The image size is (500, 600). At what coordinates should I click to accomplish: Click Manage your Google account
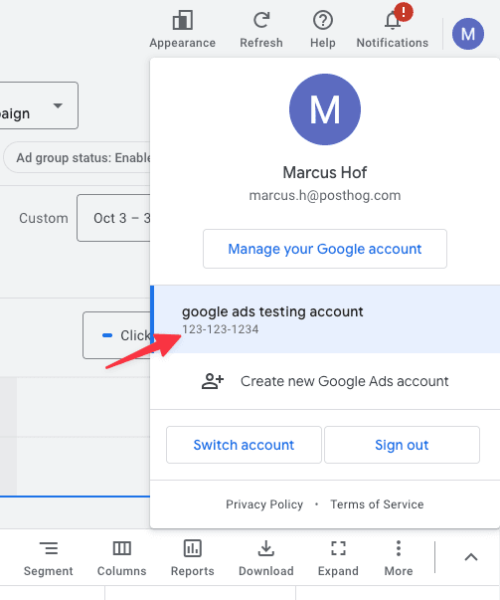[325, 249]
